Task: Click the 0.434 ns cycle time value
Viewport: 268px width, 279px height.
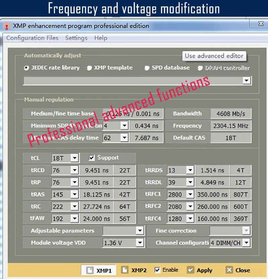Action: 146,126
